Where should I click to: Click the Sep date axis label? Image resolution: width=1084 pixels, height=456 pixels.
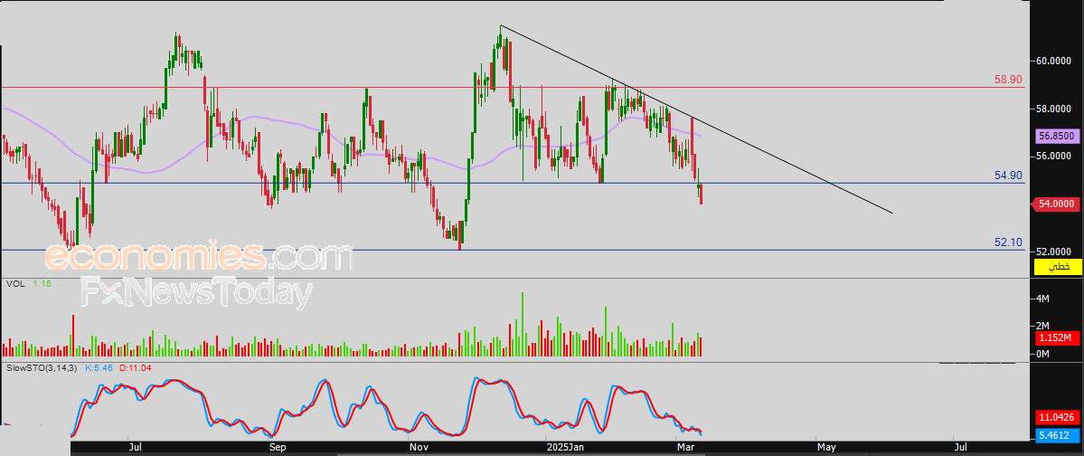277,448
